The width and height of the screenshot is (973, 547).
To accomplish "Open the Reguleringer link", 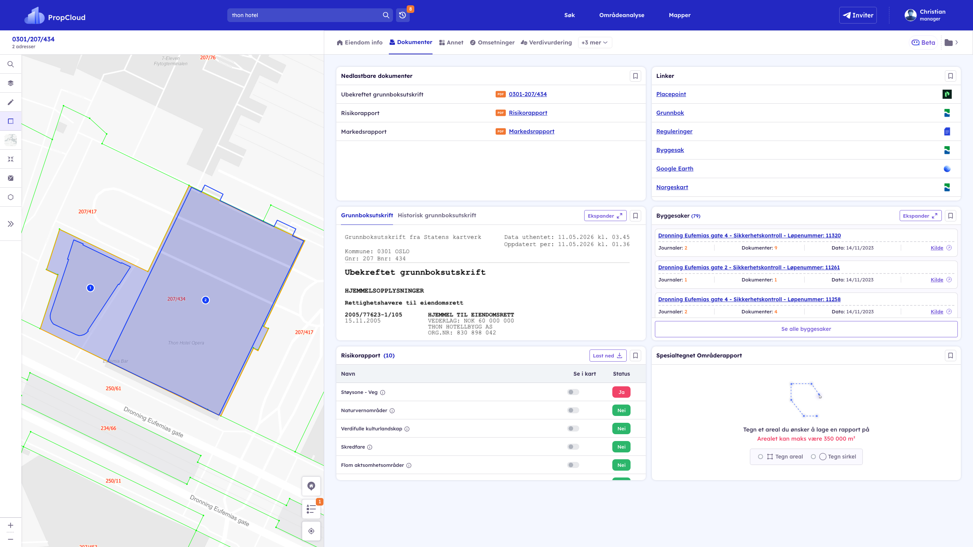I will point(674,131).
